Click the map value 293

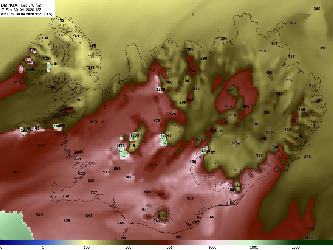[237, 170]
